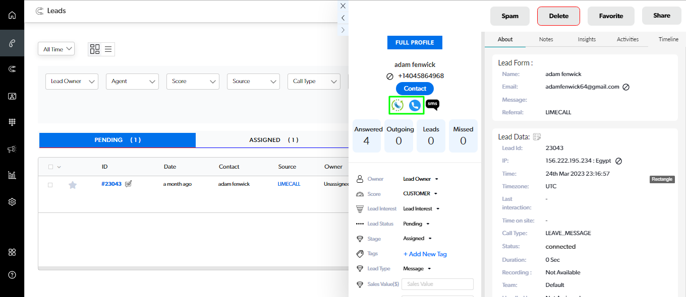Open the All Time period dropdown
The width and height of the screenshot is (686, 297).
pyautogui.click(x=56, y=49)
